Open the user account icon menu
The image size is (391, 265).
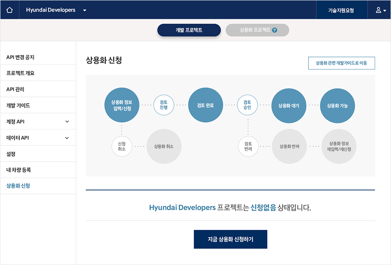point(378,10)
